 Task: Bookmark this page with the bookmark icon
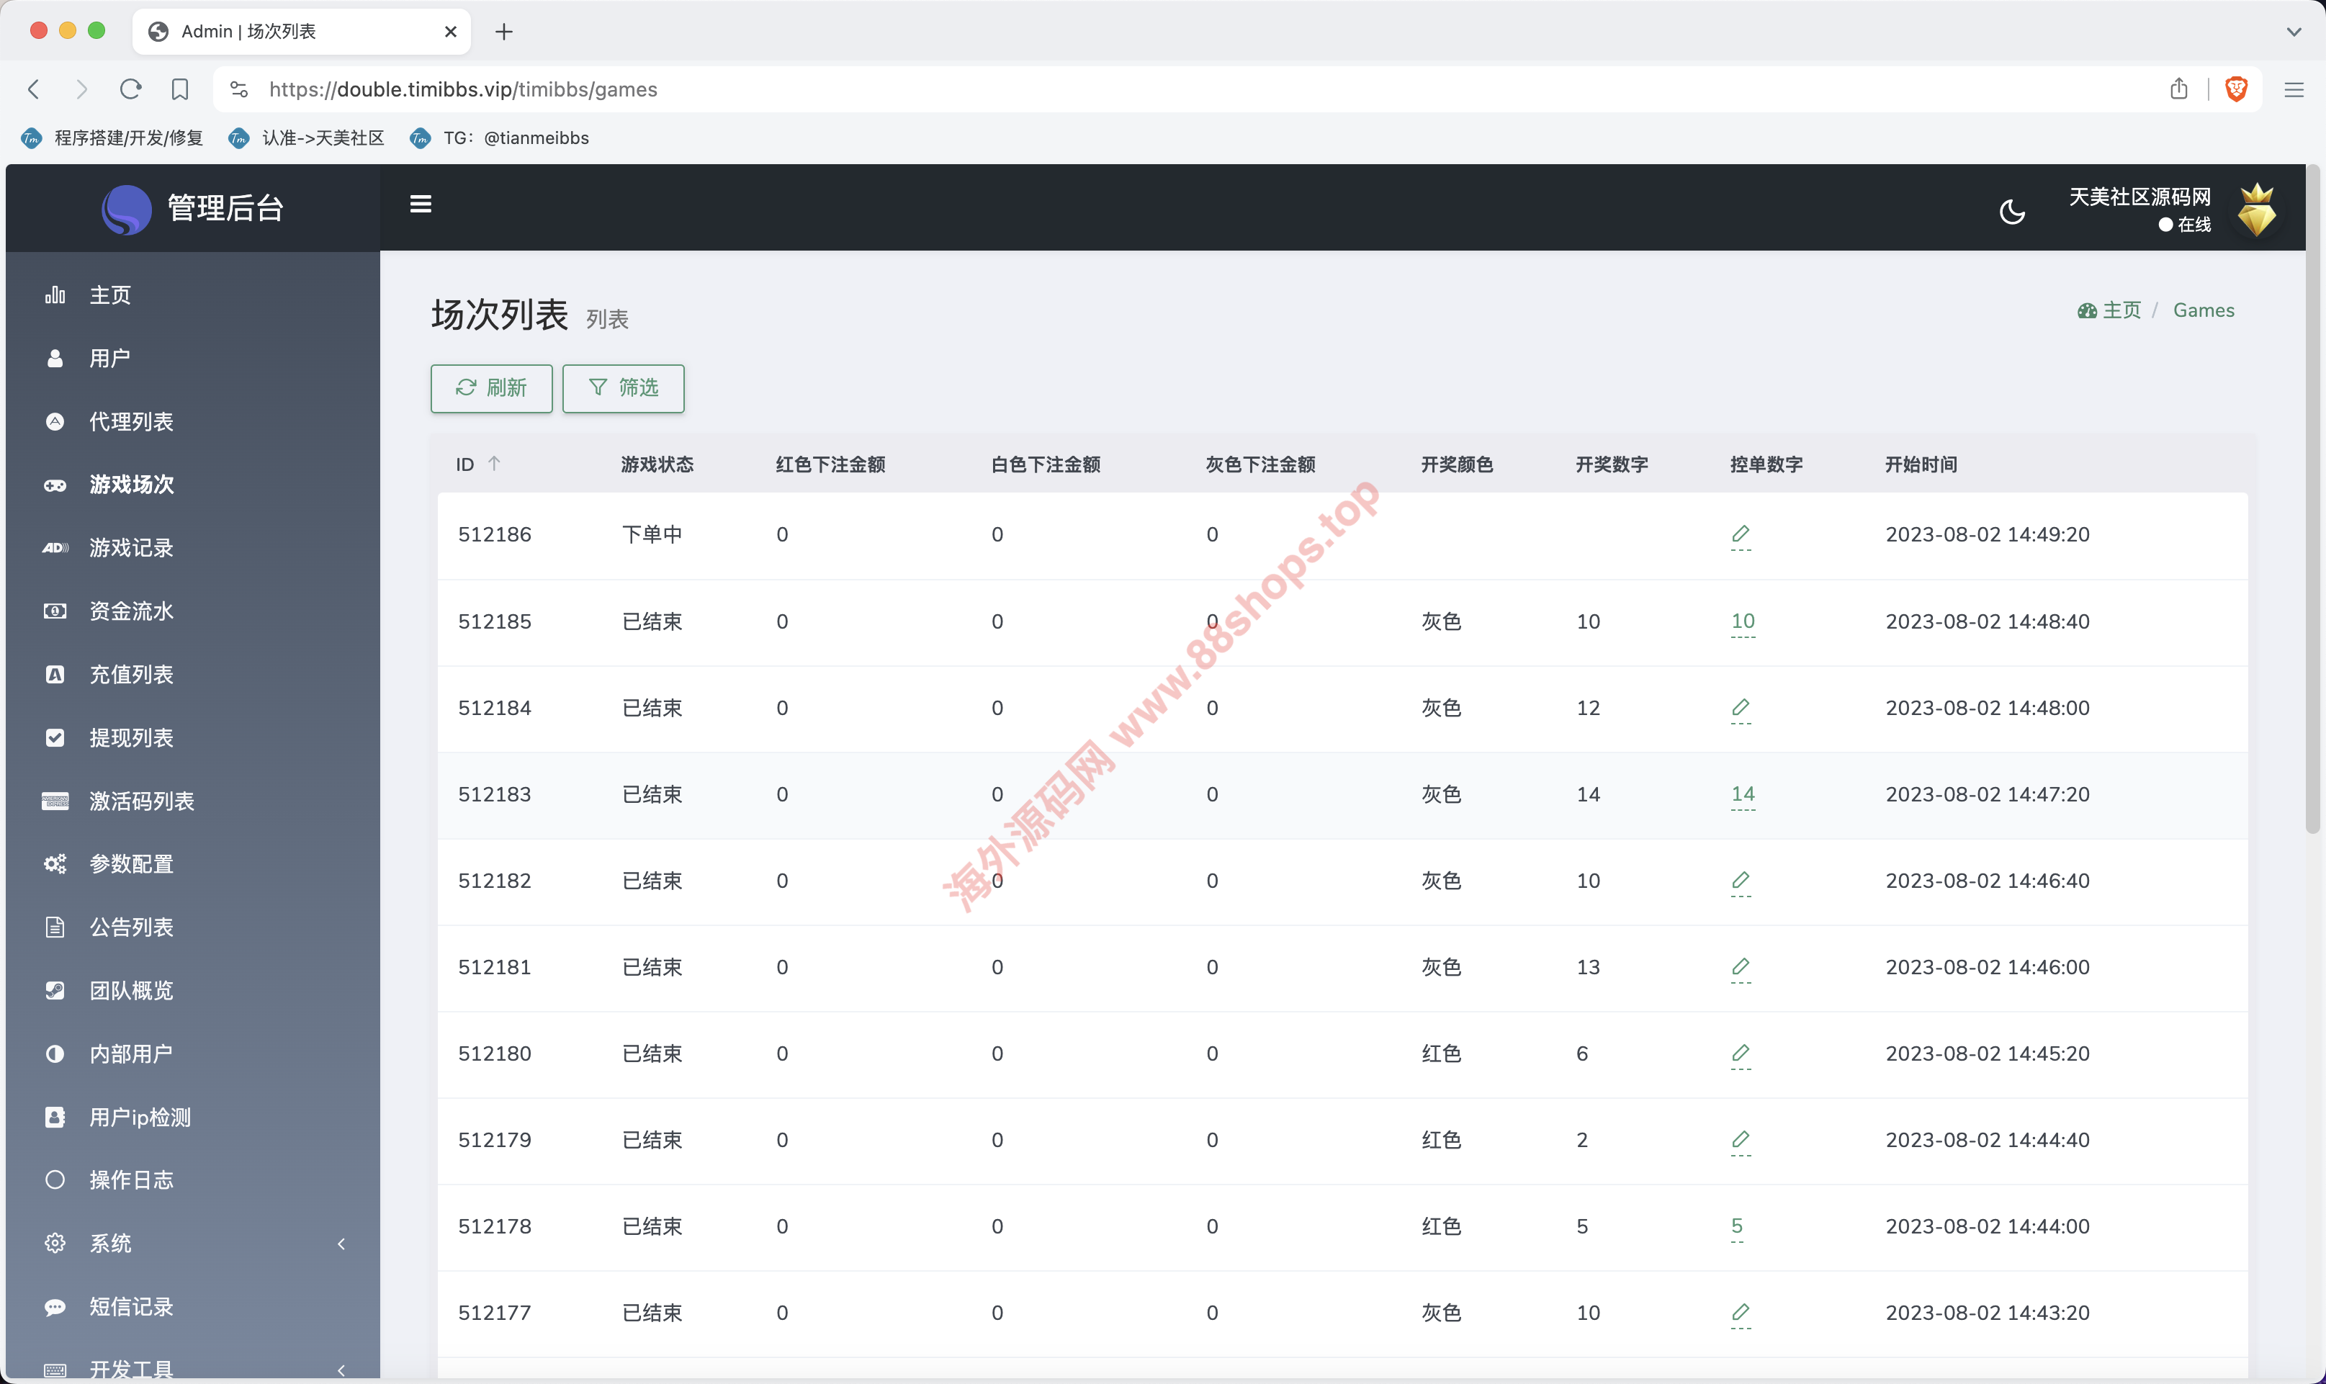click(180, 89)
